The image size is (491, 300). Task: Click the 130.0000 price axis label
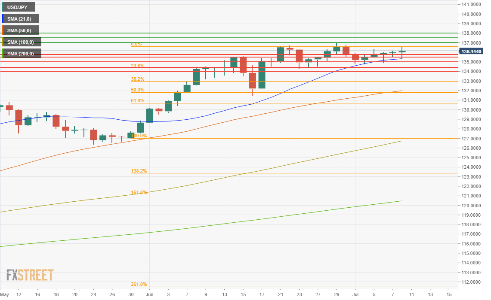click(471, 110)
